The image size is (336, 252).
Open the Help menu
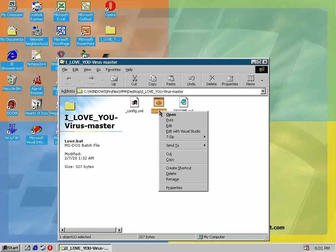129,70
